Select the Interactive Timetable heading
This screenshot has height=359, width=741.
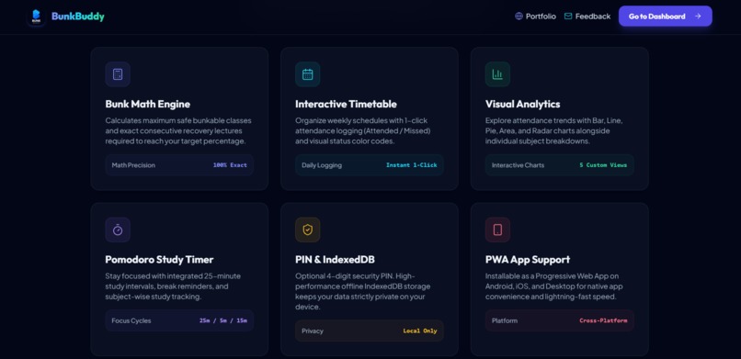click(x=346, y=104)
